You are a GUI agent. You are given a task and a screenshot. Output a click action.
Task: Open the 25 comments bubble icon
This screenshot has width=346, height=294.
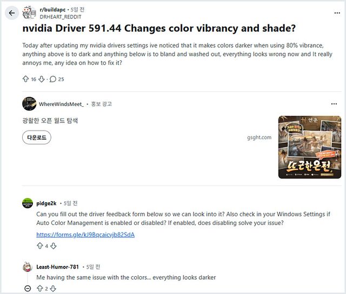coord(53,79)
